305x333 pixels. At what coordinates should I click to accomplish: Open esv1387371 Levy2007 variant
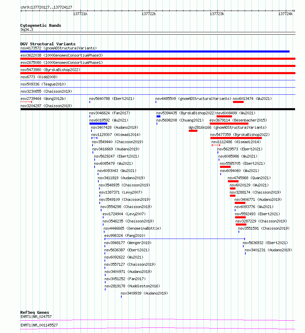(121, 193)
